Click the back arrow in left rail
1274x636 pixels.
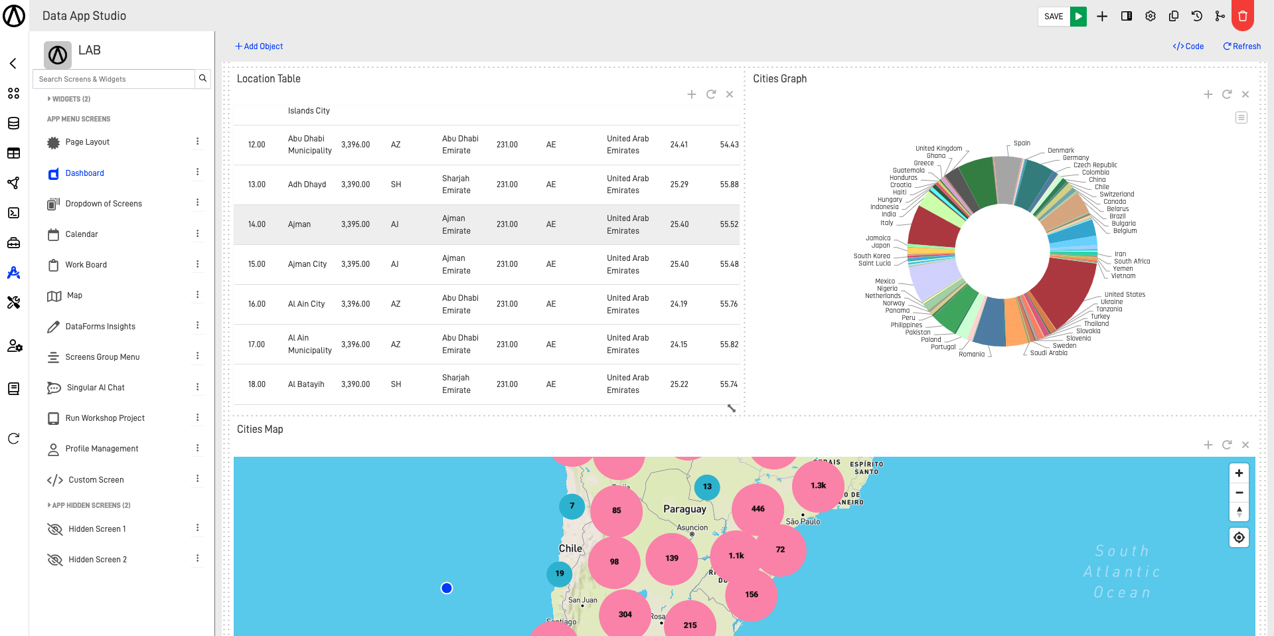[13, 63]
